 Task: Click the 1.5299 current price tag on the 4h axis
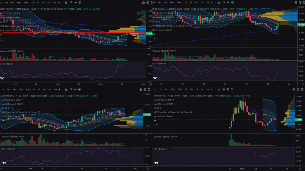click(x=301, y=25)
